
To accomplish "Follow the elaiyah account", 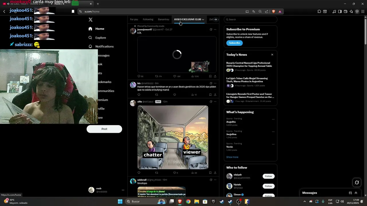I will pyautogui.click(x=268, y=176).
